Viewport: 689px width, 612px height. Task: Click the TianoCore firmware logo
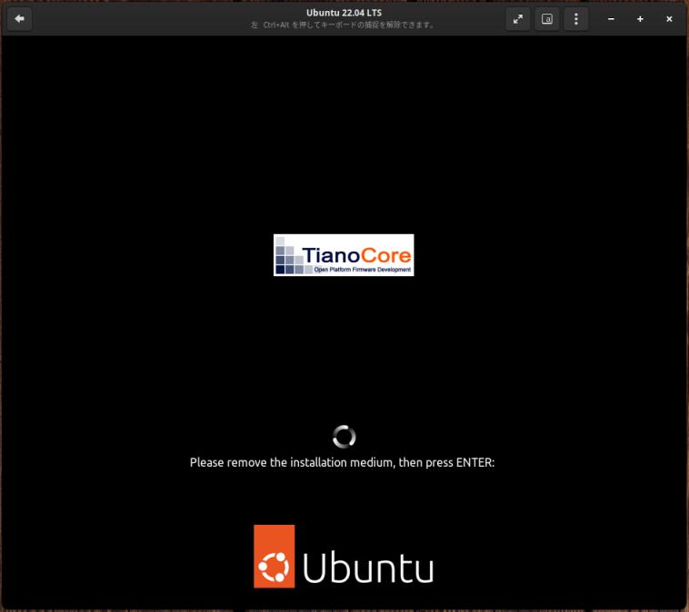click(344, 255)
